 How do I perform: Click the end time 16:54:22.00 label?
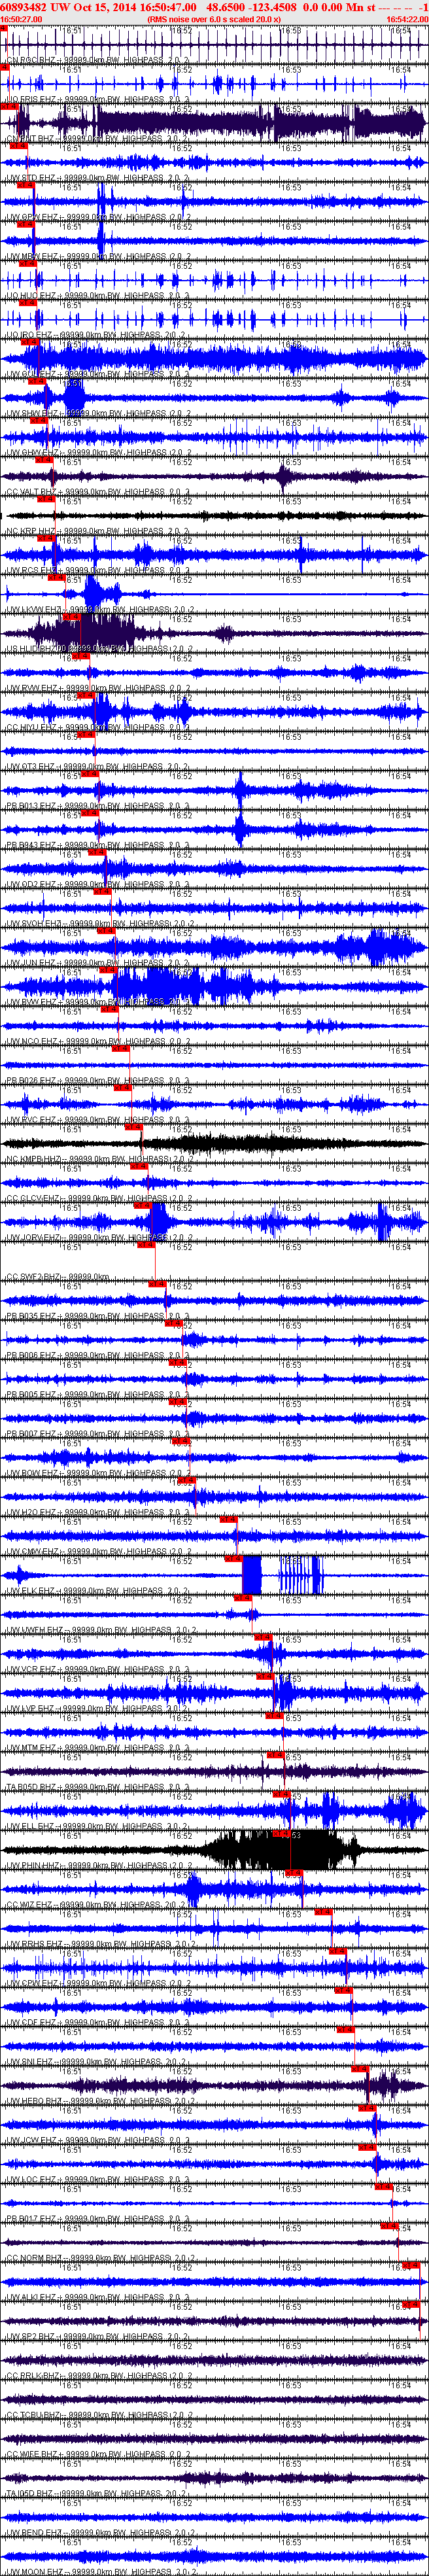(406, 19)
